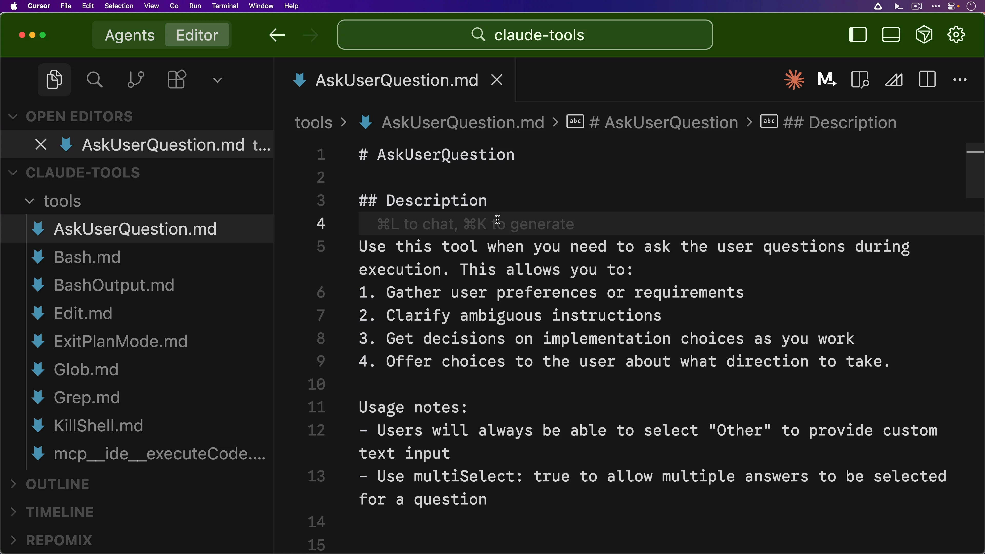Click the Markdown preview M icon
985x554 pixels.
point(826,80)
